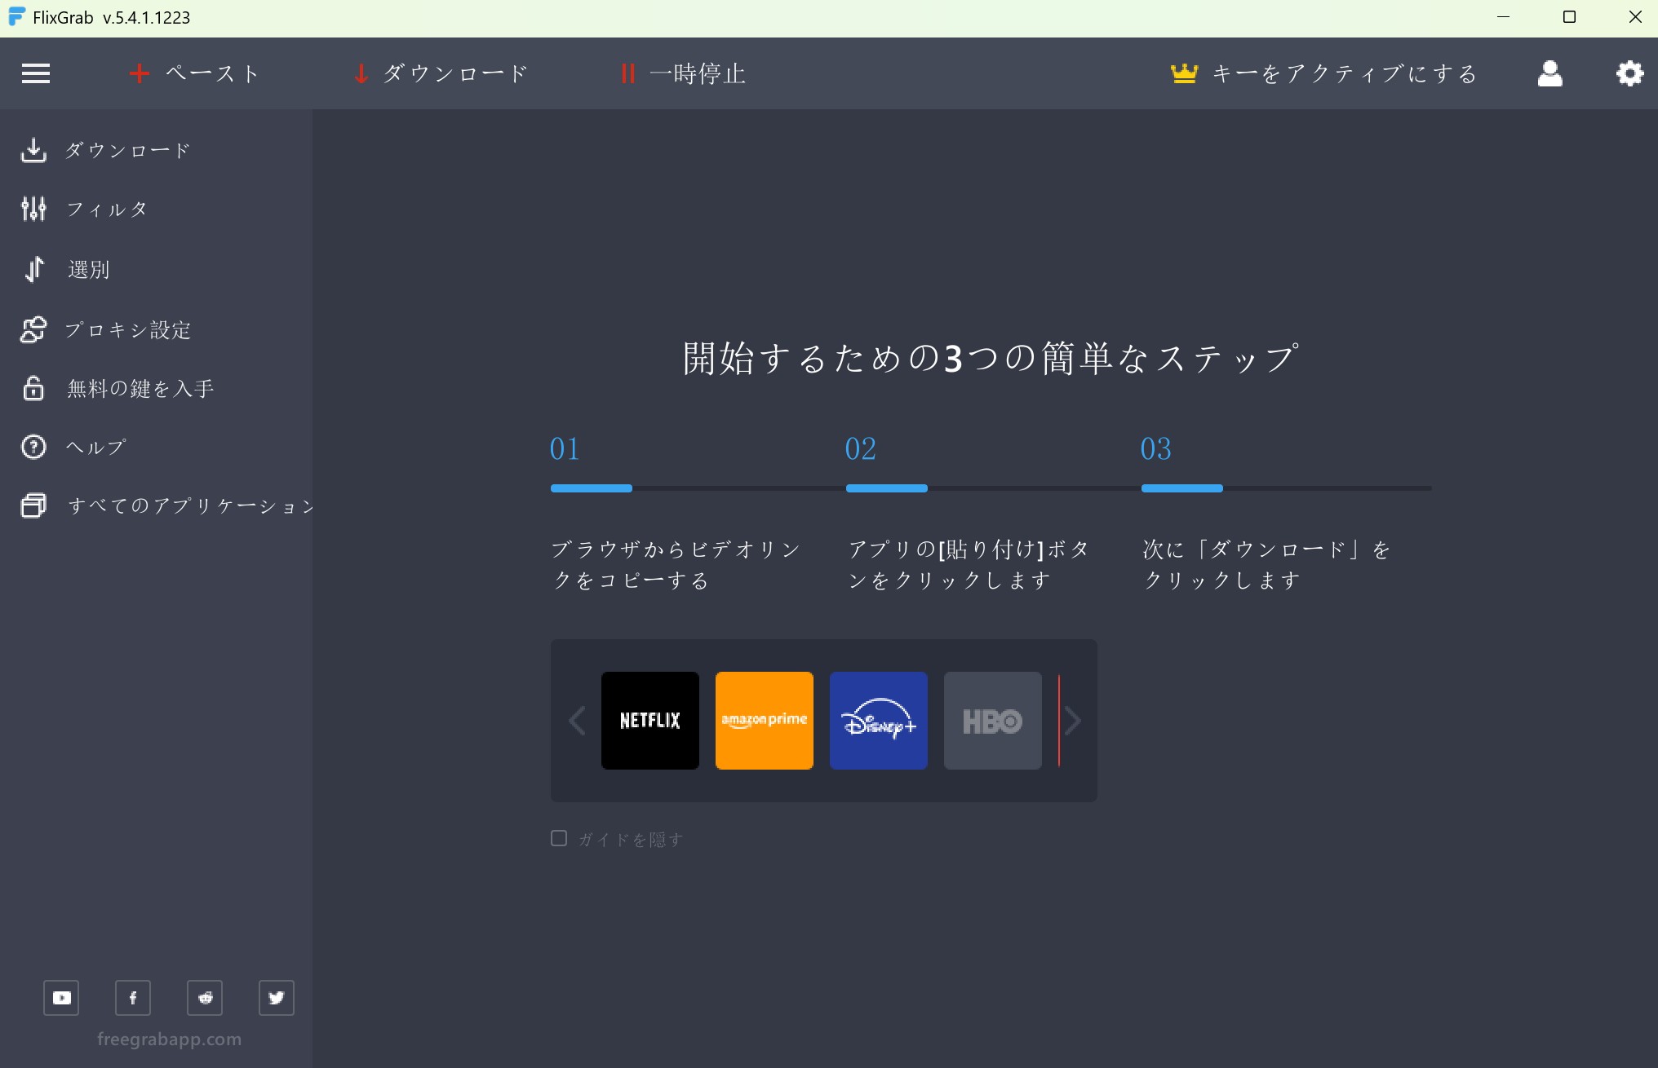Click the ペースト toolbar label
This screenshot has width=1658, height=1068.
coord(213,74)
